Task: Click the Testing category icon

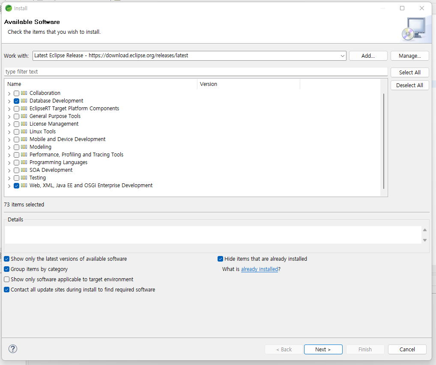Action: click(x=24, y=178)
